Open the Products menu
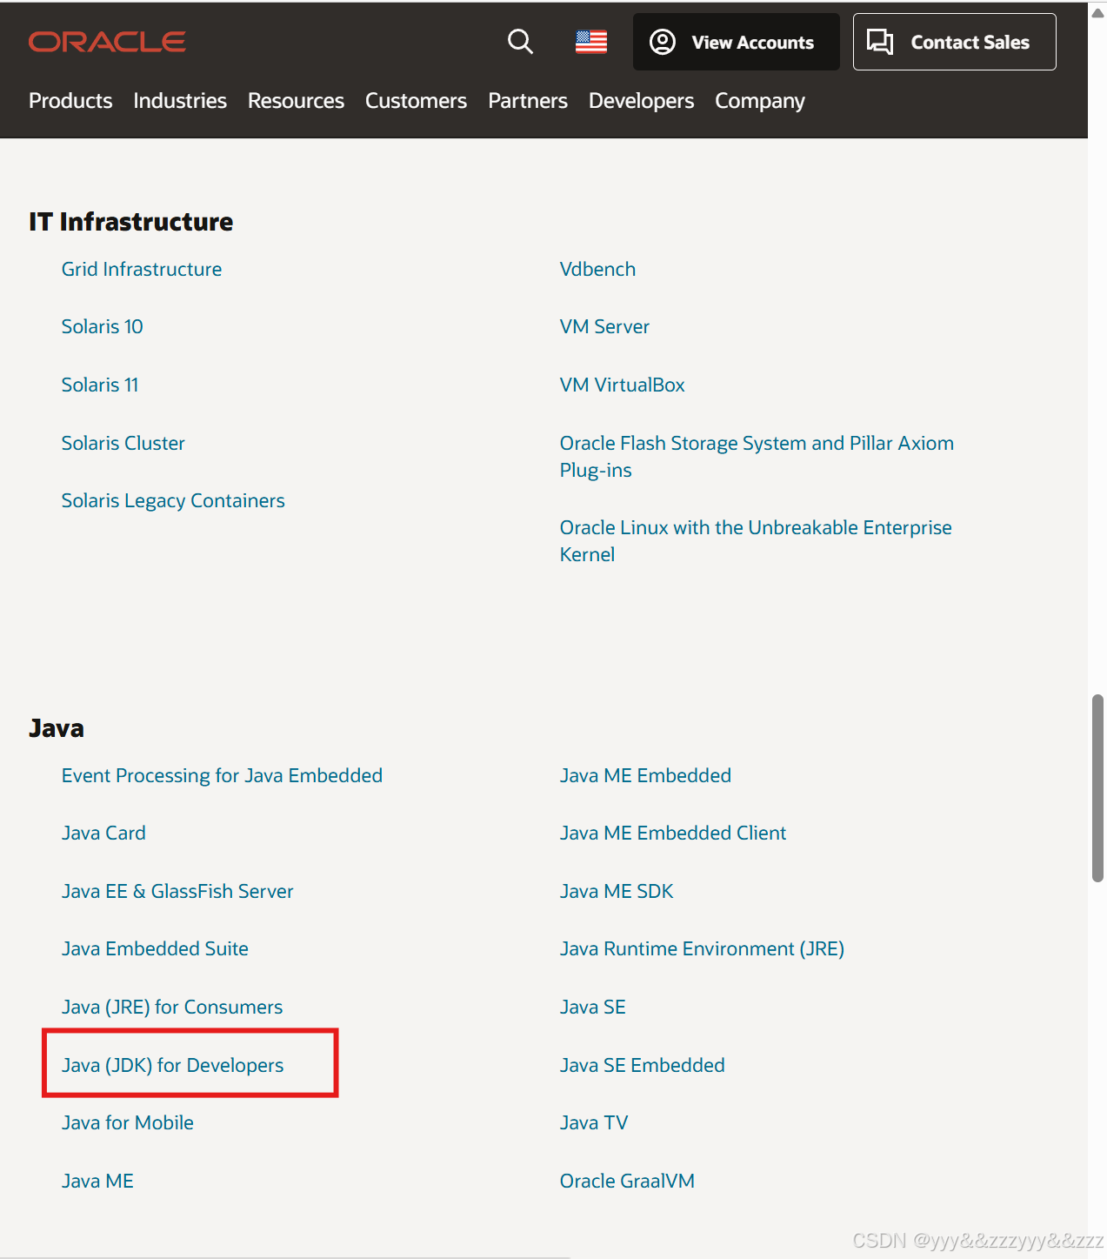This screenshot has width=1107, height=1259. point(70,101)
